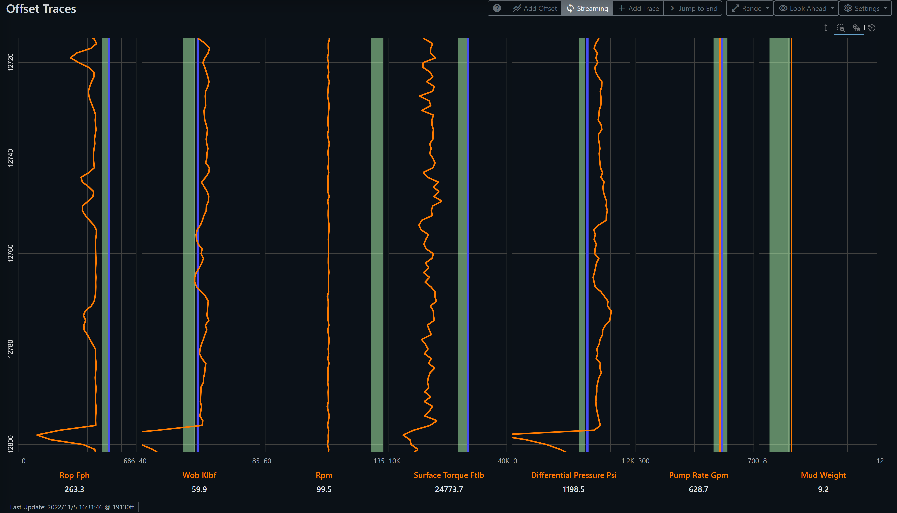Click the reset view icon
This screenshot has height=513, width=897.
tap(872, 28)
